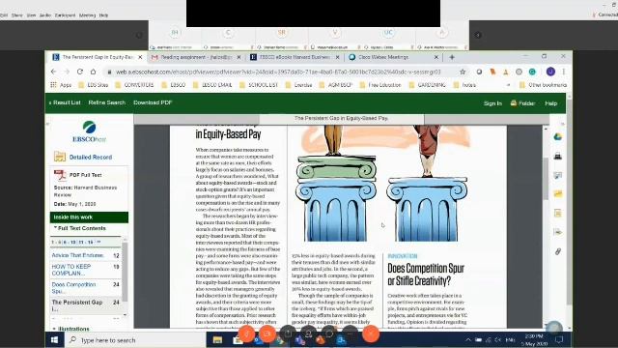Open the Meeting menu in Webex menu bar
Image resolution: width=618 pixels, height=348 pixels.
click(87, 15)
